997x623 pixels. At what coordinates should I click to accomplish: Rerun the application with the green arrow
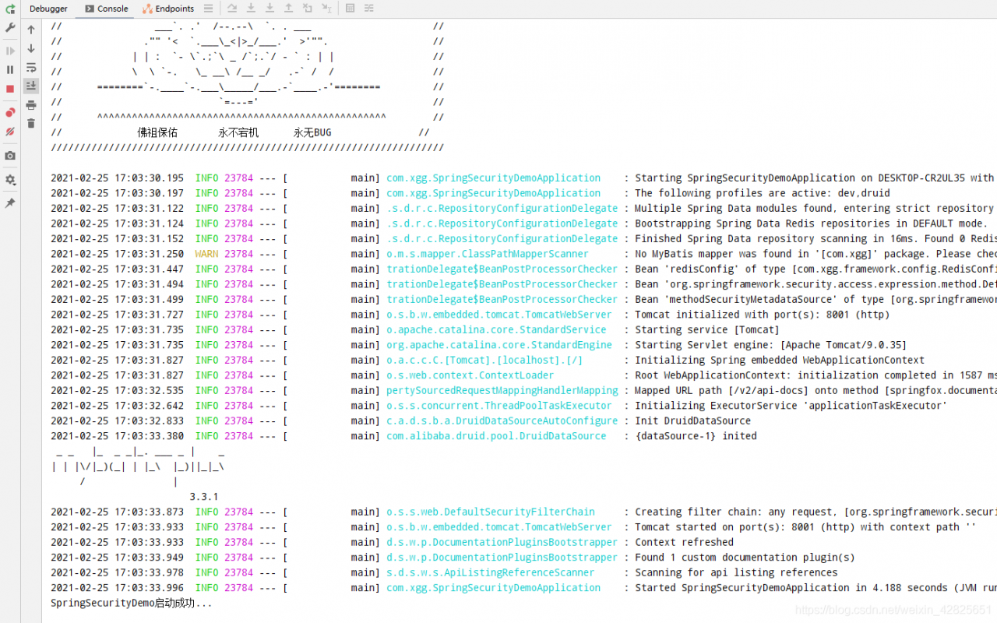point(10,9)
